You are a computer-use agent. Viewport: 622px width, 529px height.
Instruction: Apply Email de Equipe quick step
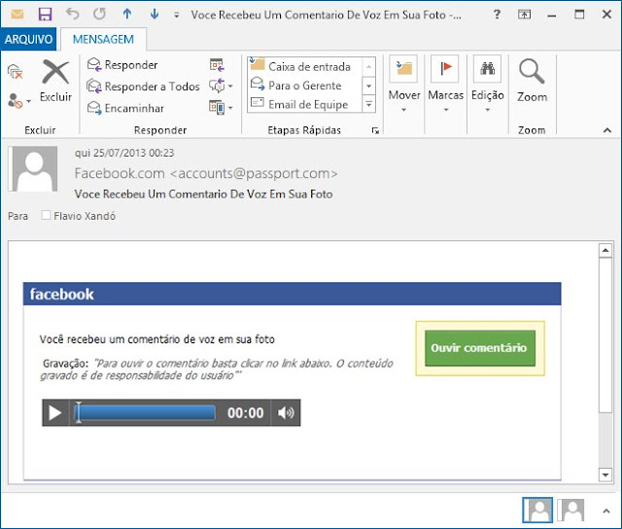tap(304, 104)
